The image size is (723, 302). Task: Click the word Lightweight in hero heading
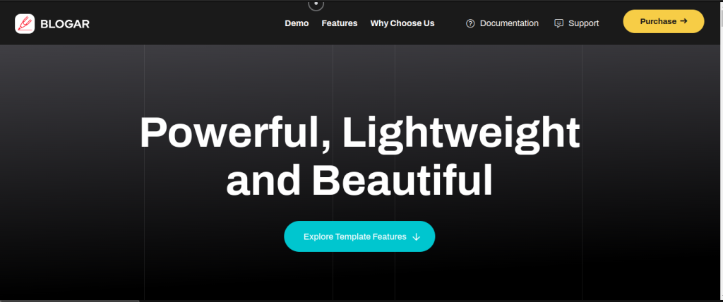461,132
